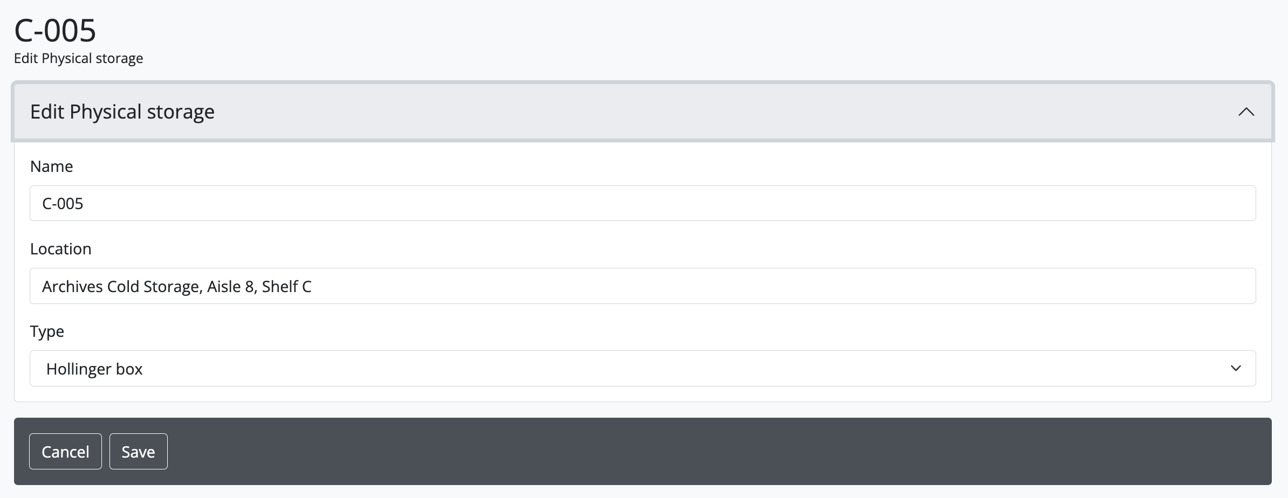Click the empty right end of Location field
Screen dimensions: 1288x498
[1187, 286]
